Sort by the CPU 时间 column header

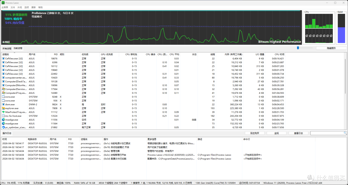(x=275, y=54)
